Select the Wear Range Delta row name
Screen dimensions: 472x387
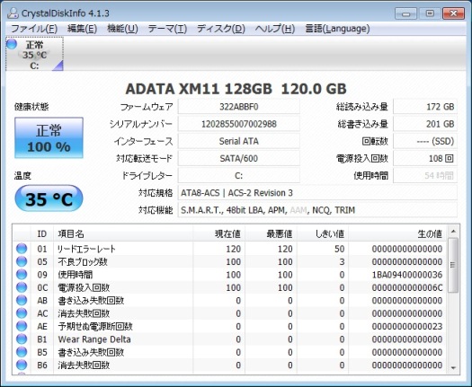pos(94,339)
